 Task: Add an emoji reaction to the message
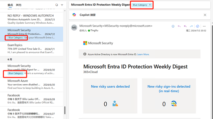pos(173,26)
